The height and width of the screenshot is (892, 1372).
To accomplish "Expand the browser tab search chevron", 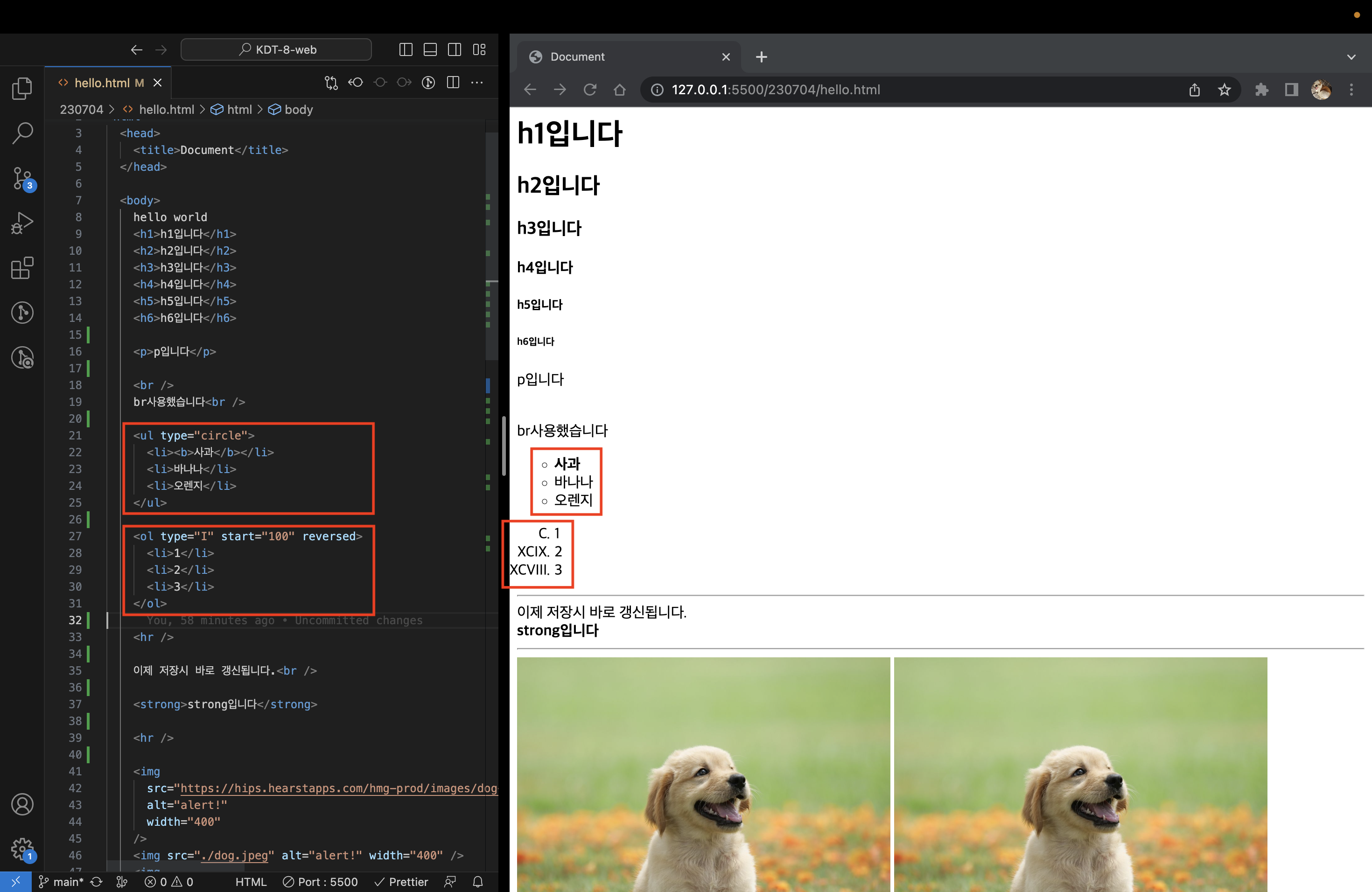I will coord(1351,57).
